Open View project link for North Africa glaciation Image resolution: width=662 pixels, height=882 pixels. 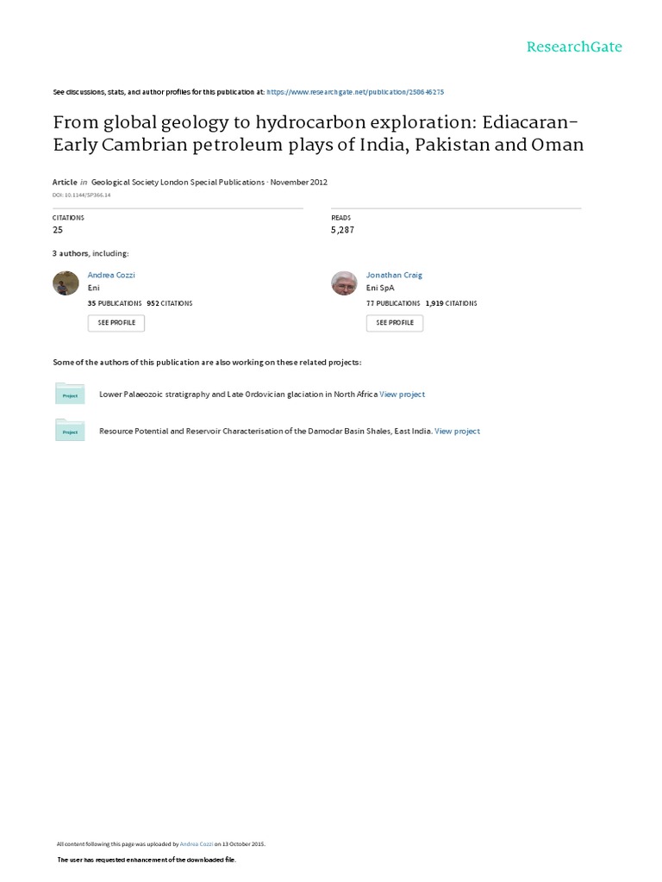click(402, 394)
